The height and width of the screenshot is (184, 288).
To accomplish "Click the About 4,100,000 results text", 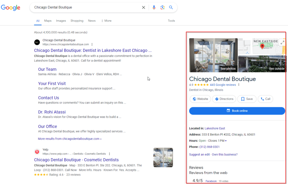I will click(60, 32).
